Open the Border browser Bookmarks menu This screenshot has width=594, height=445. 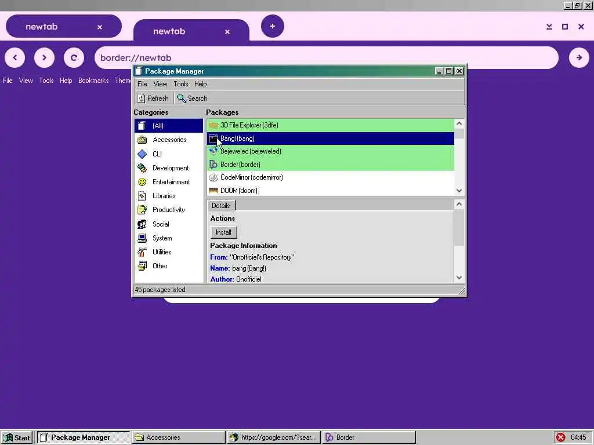tap(93, 81)
